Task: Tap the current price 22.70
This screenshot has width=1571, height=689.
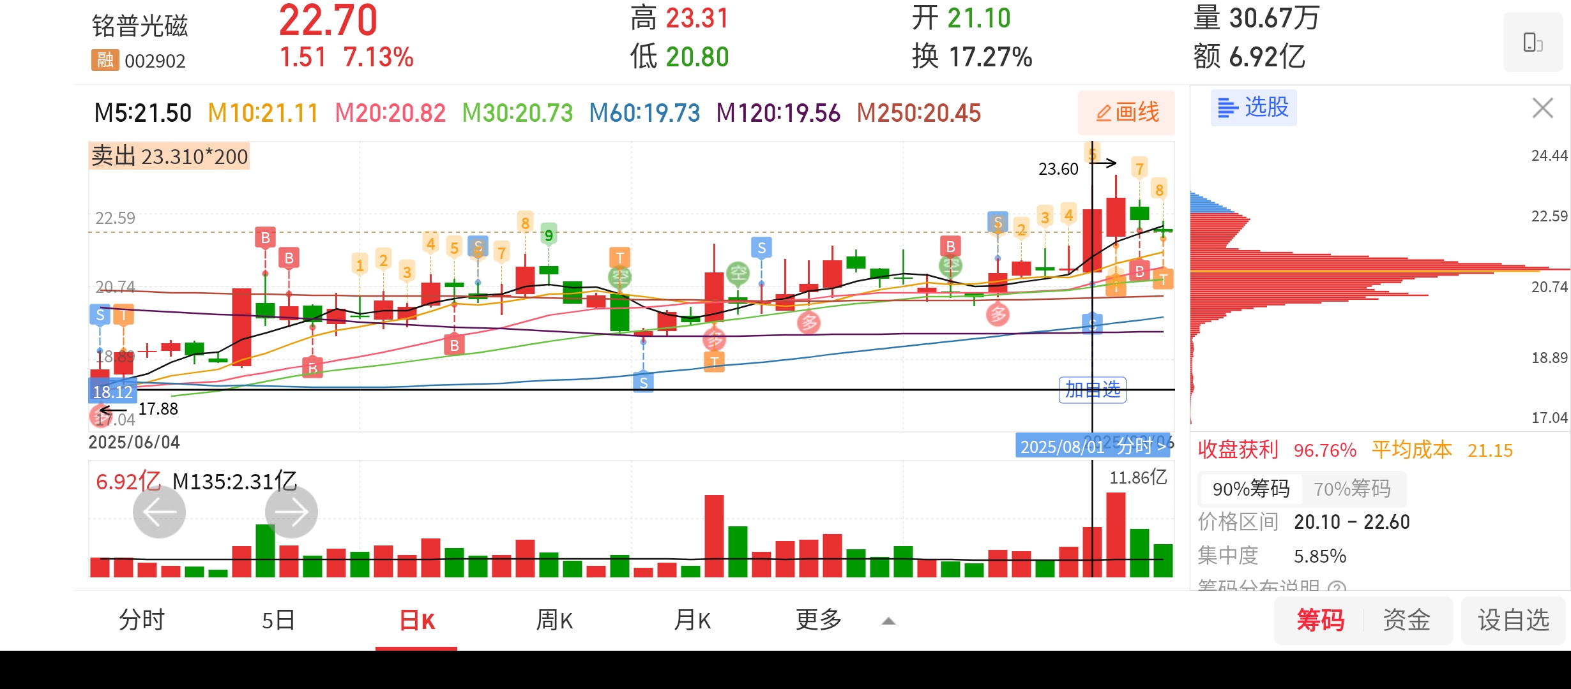Action: (x=328, y=20)
